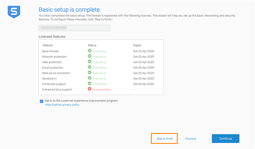This screenshot has width=255, height=149.
Task: Click the Expiry column header
Action: click(x=137, y=45)
